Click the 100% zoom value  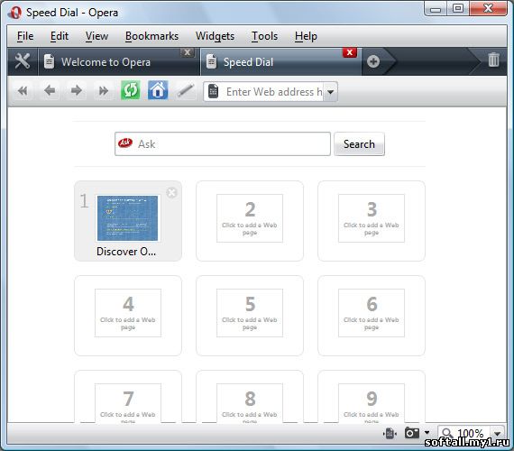point(471,434)
